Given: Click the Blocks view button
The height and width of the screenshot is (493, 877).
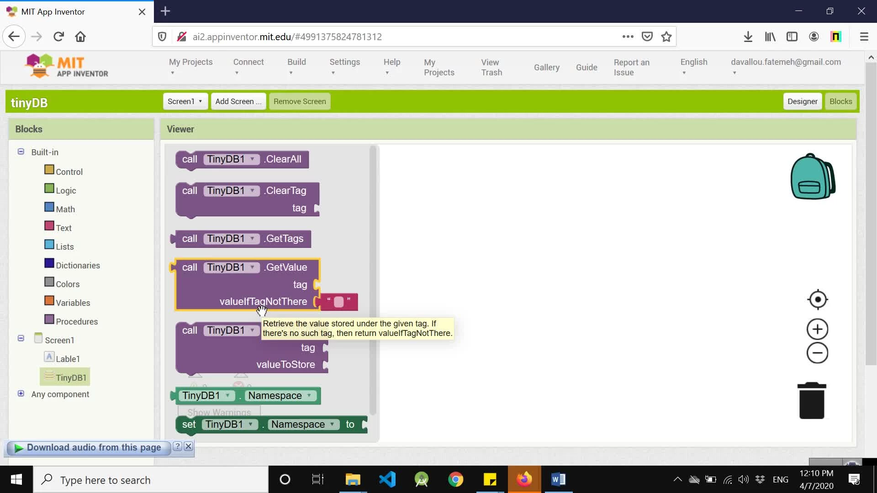Looking at the screenshot, I should [x=841, y=101].
